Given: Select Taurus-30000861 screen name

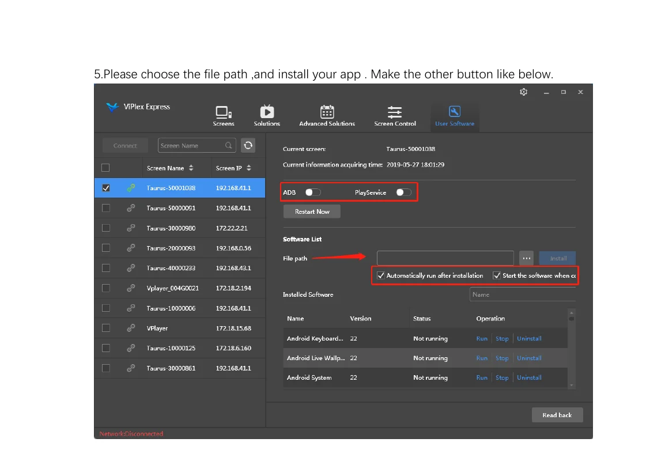Looking at the screenshot, I should tap(171, 368).
